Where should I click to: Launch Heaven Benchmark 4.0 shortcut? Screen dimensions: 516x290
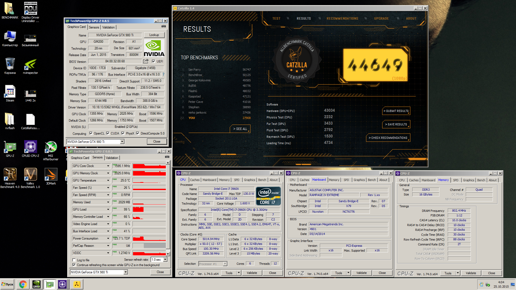pos(10,178)
